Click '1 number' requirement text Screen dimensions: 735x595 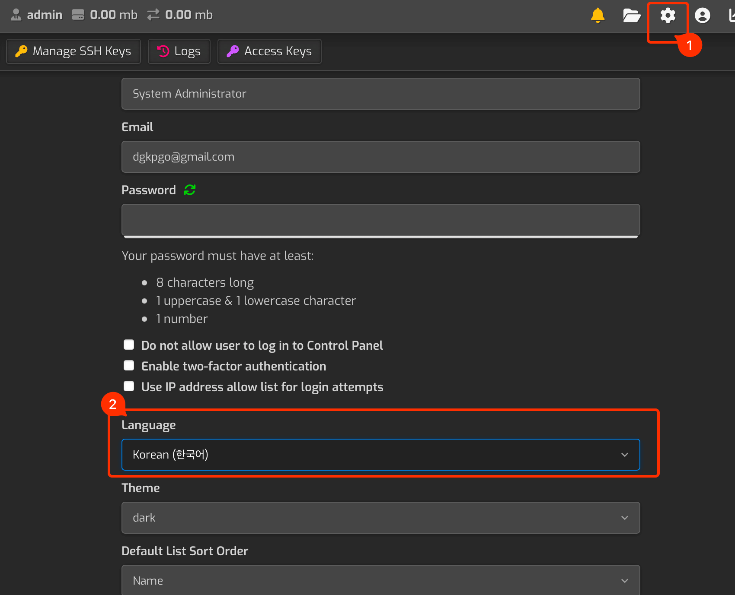pyautogui.click(x=182, y=319)
